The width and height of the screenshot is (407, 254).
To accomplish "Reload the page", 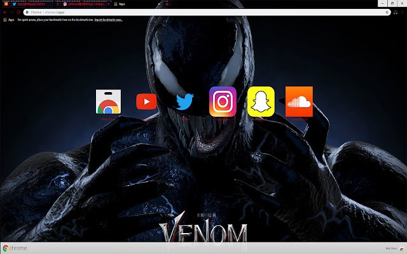I will pyautogui.click(x=18, y=12).
